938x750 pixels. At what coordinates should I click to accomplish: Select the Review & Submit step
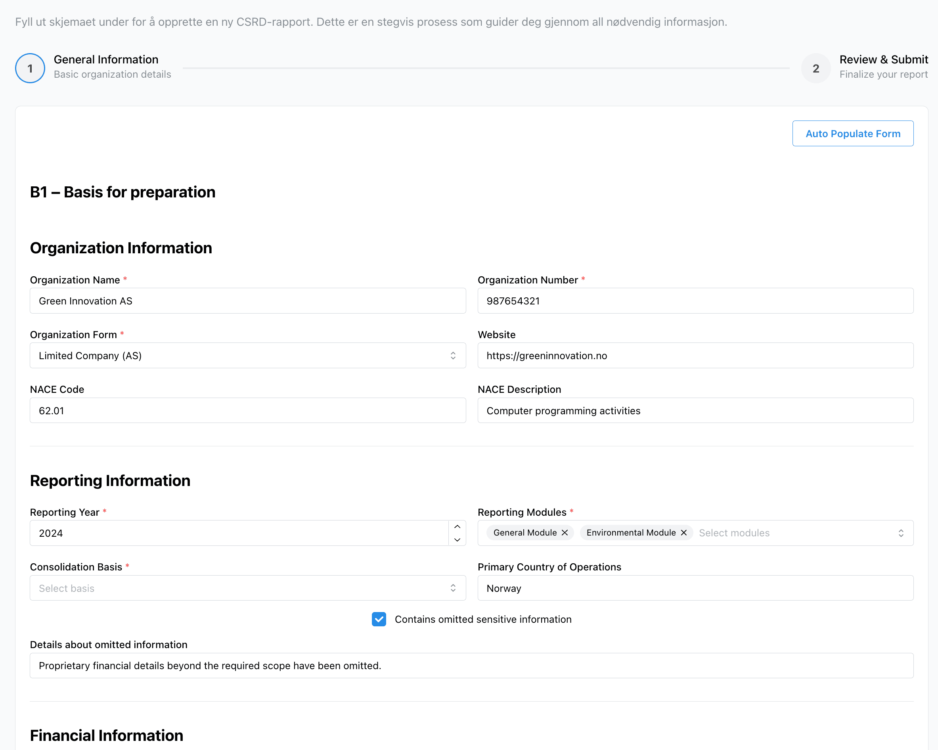coord(884,59)
